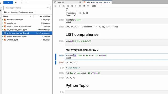Click the cell [68] list comprehension code
Viewport: 168px width, 94px height.
click(116, 73)
